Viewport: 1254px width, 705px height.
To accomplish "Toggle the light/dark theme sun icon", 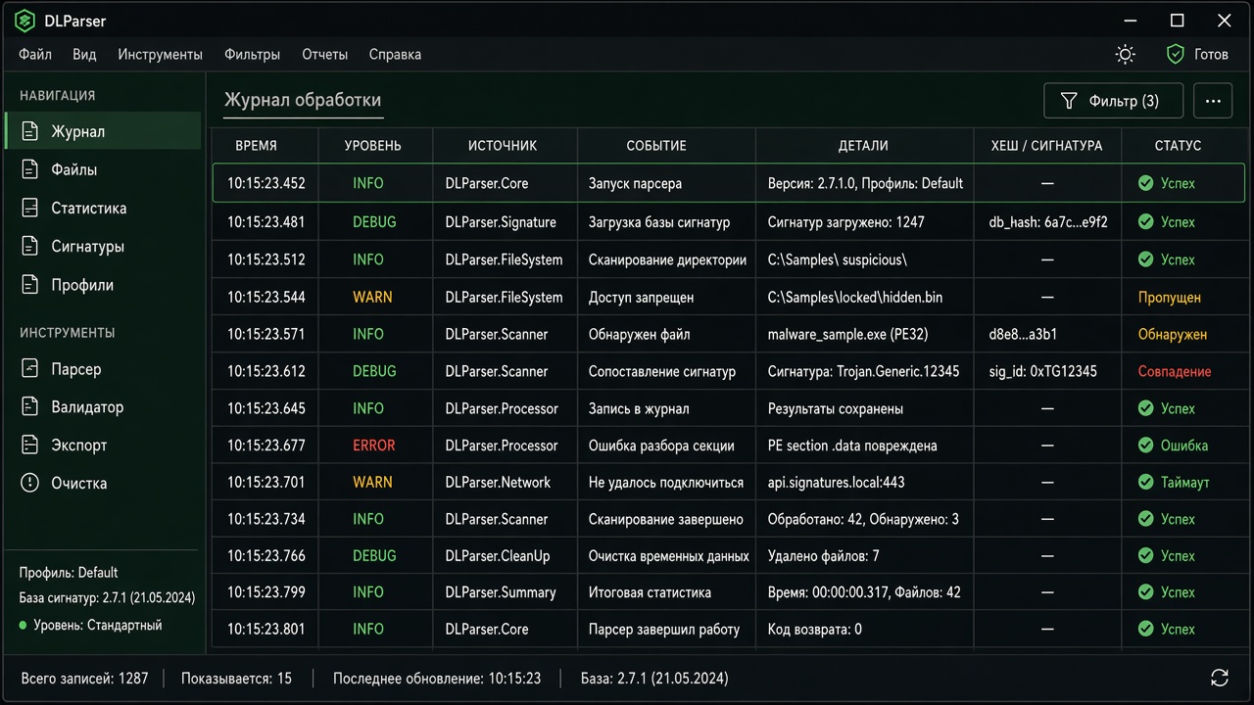I will pyautogui.click(x=1126, y=55).
